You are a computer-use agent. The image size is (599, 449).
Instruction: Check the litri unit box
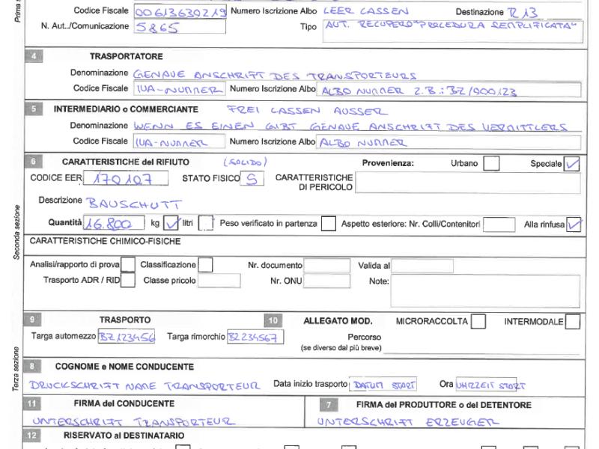207,223
